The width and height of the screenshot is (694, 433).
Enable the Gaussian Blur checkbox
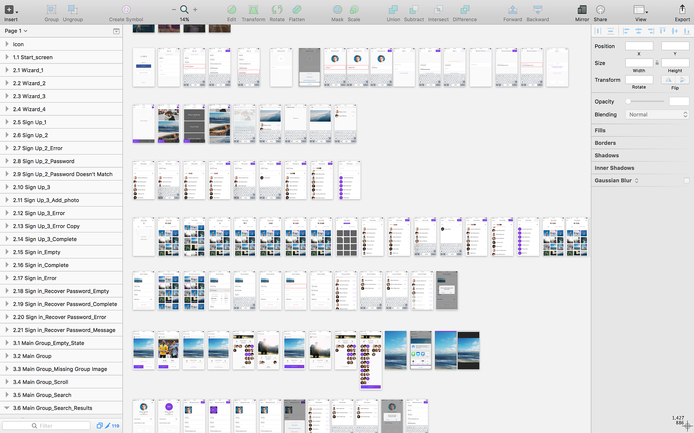pos(686,180)
